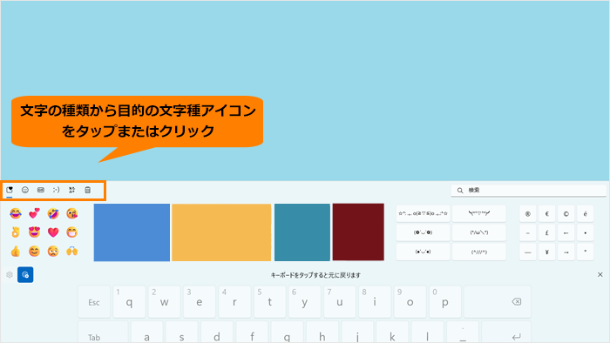Insert the face blowing a kiss emoji
Viewport: 610px width, 343px height.
coord(72,213)
